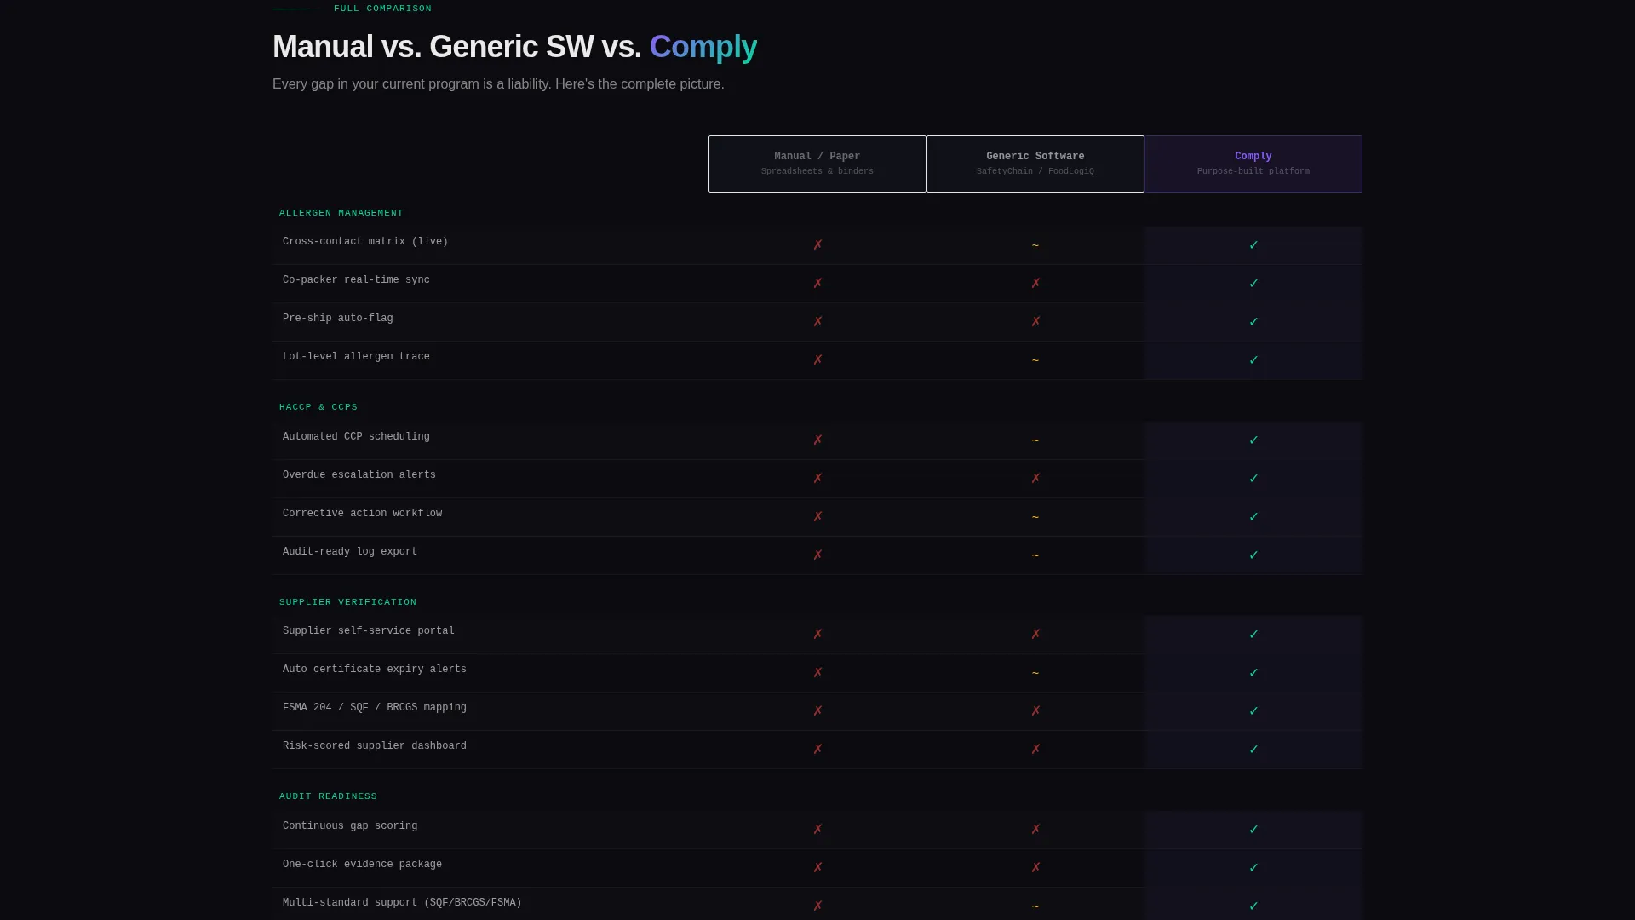Click the 'Every gap in your current program' subtitle
The width and height of the screenshot is (1635, 920).
498,84
